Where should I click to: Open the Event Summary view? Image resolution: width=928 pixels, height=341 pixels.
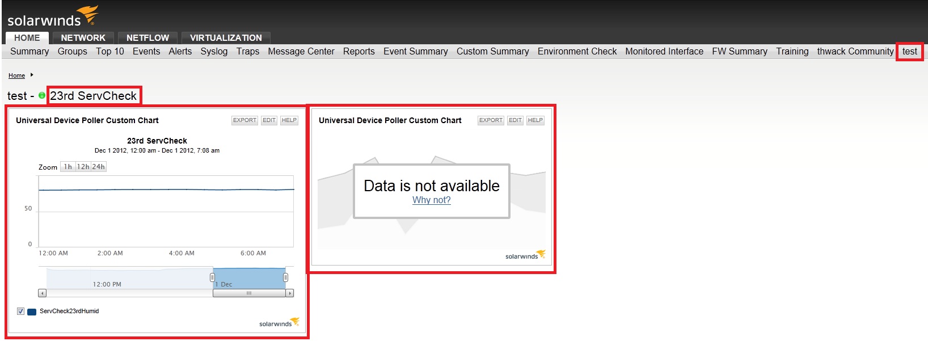416,51
